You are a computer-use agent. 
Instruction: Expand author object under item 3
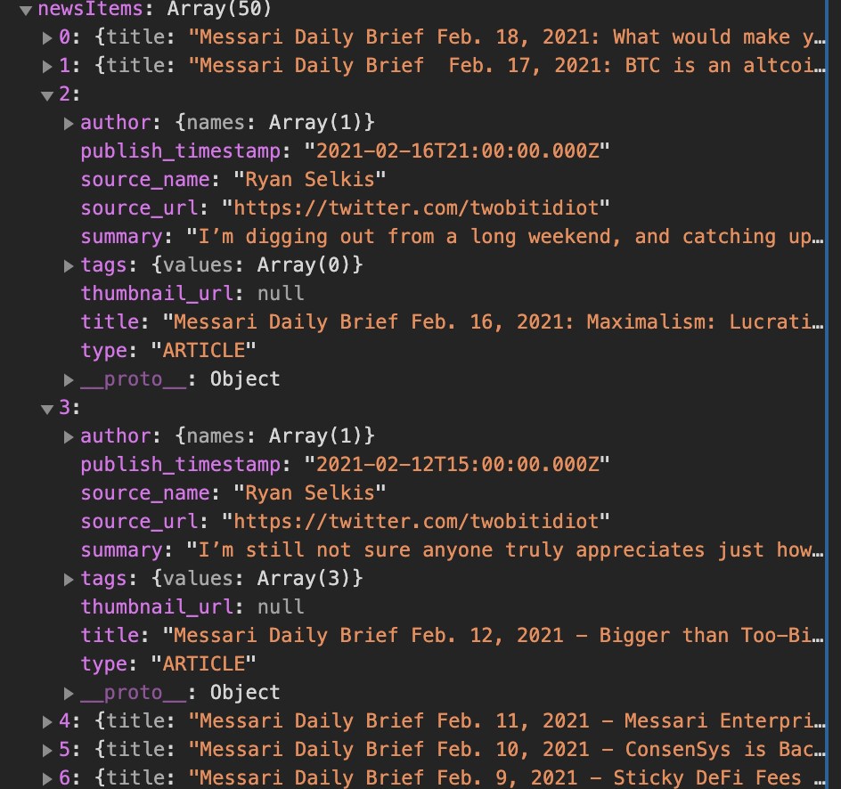point(69,437)
